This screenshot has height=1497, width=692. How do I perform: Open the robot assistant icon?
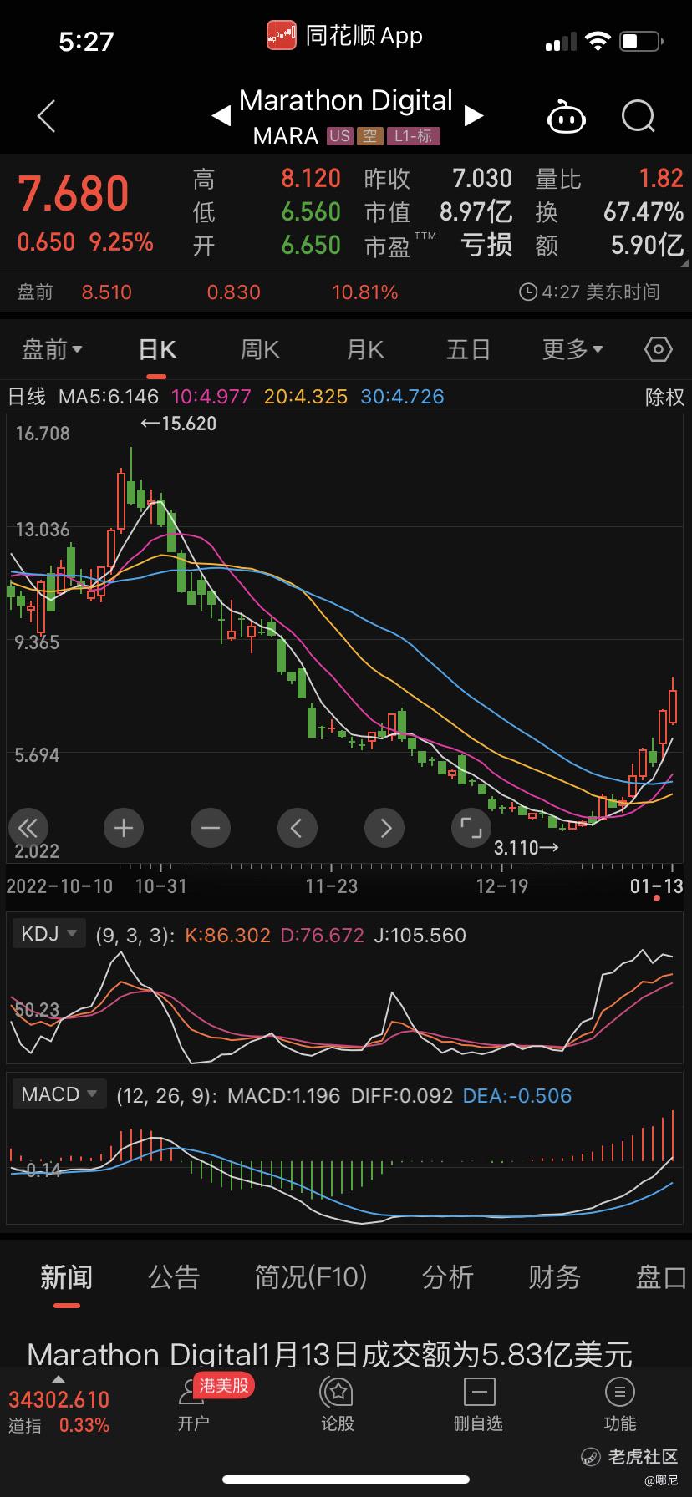pos(566,116)
